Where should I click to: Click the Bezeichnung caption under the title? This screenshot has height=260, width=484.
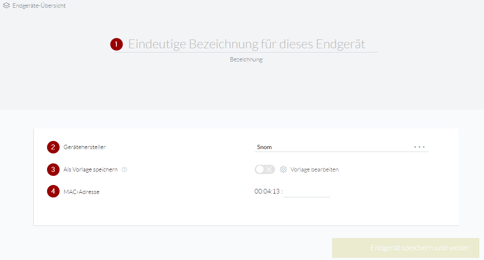246,59
